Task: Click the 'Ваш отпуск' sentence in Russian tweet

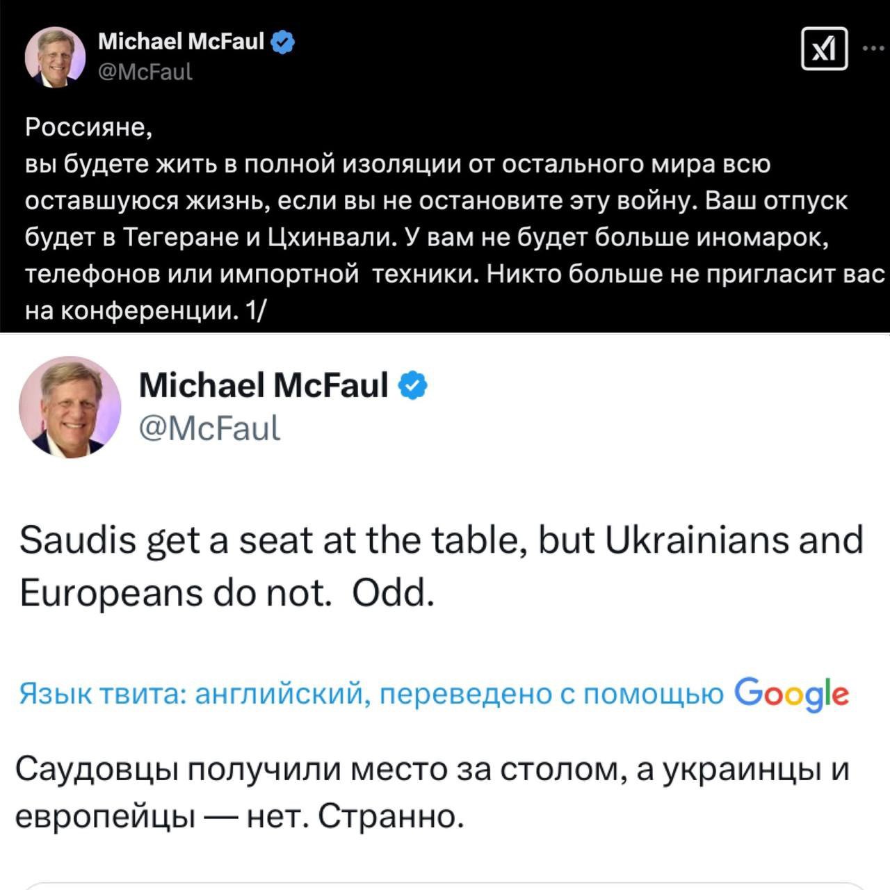Action: pos(777,201)
